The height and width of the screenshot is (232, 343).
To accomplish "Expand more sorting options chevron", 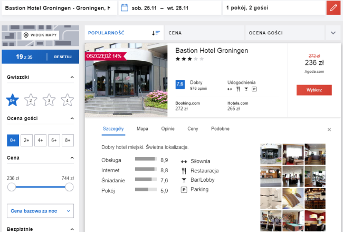I will [333, 33].
